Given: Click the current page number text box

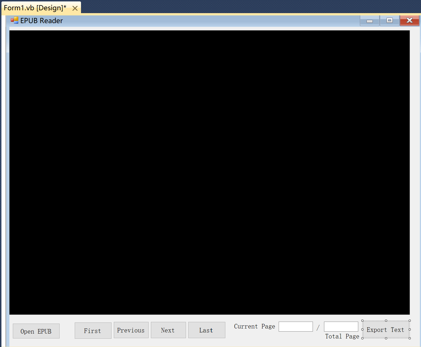Looking at the screenshot, I should [x=295, y=327].
